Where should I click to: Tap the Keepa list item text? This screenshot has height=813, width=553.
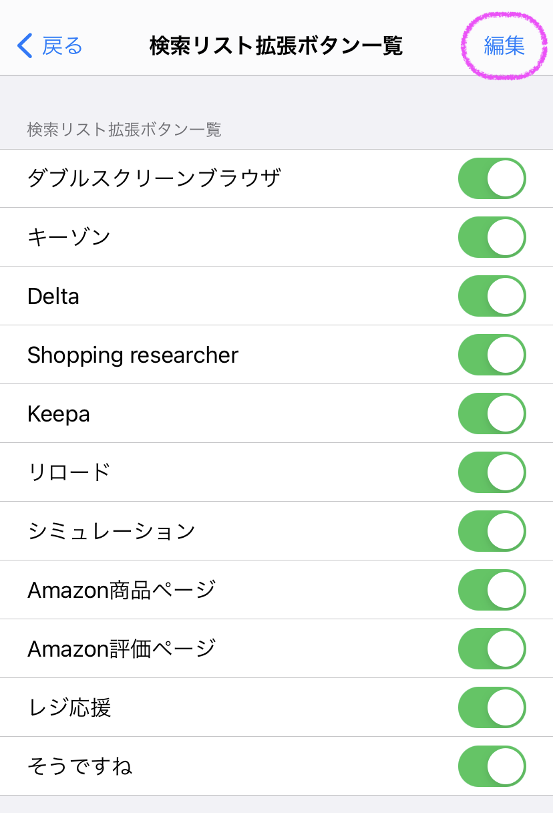(59, 414)
